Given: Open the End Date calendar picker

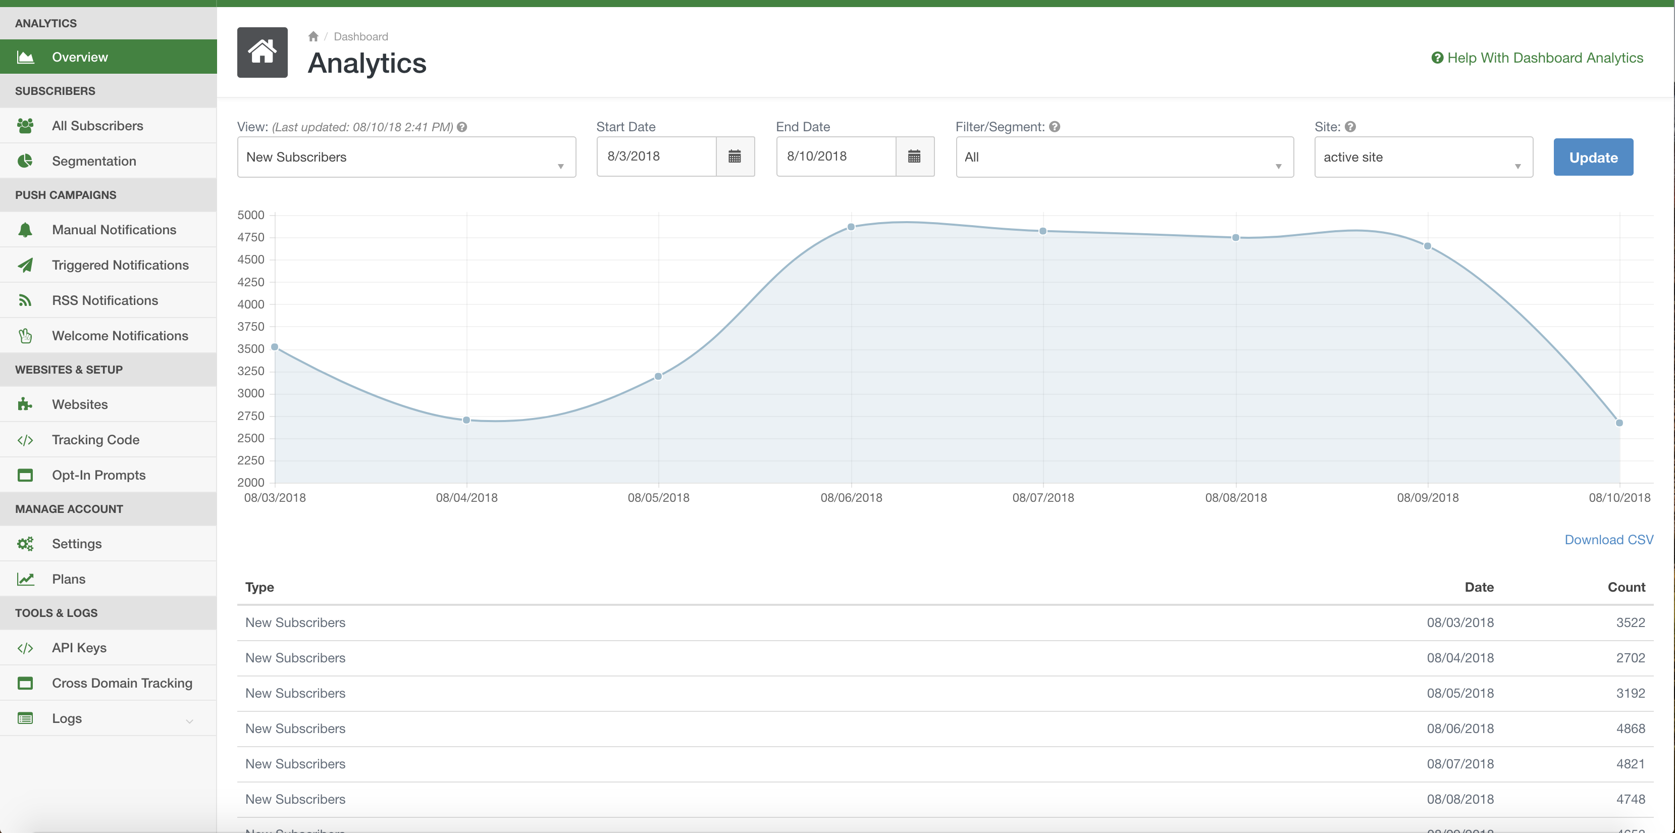Looking at the screenshot, I should pyautogui.click(x=914, y=157).
